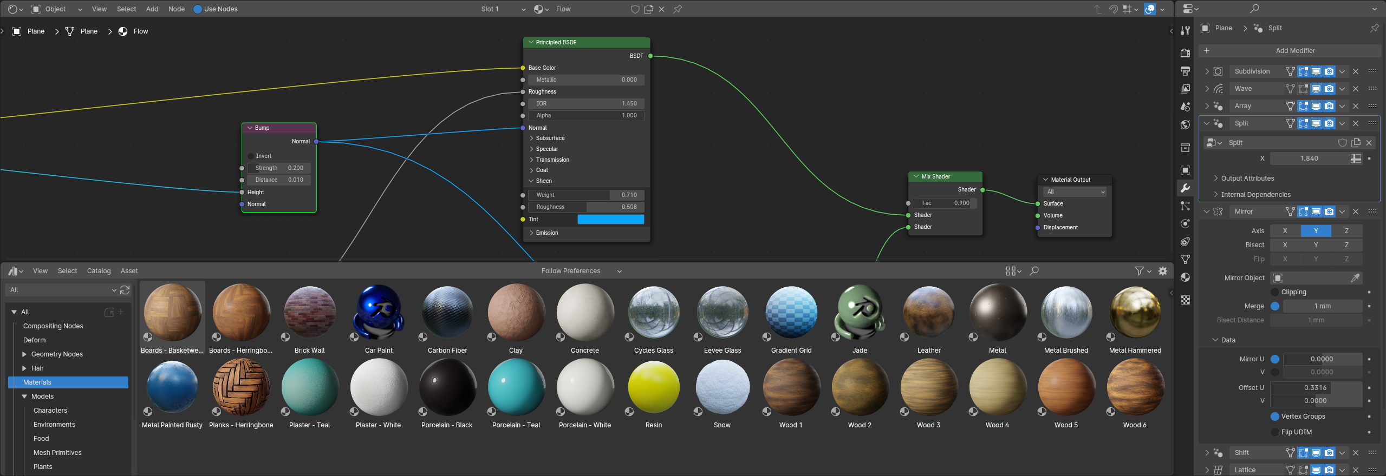This screenshot has height=476, width=1386.
Task: Toggle Array modifier render visibility
Action: (x=1329, y=106)
